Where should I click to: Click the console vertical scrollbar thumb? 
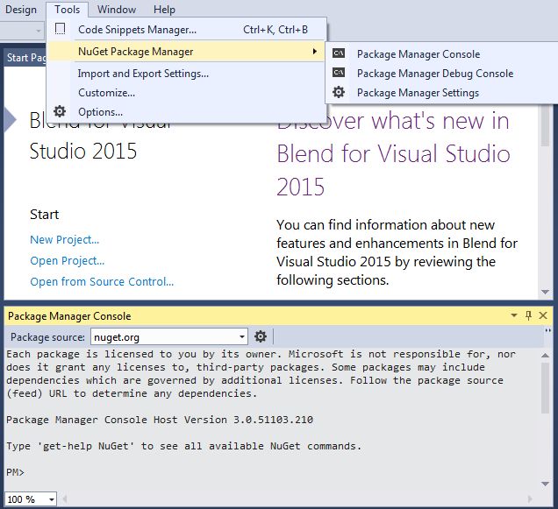[545, 388]
